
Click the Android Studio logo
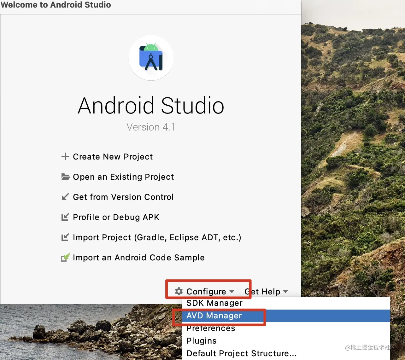click(x=151, y=58)
